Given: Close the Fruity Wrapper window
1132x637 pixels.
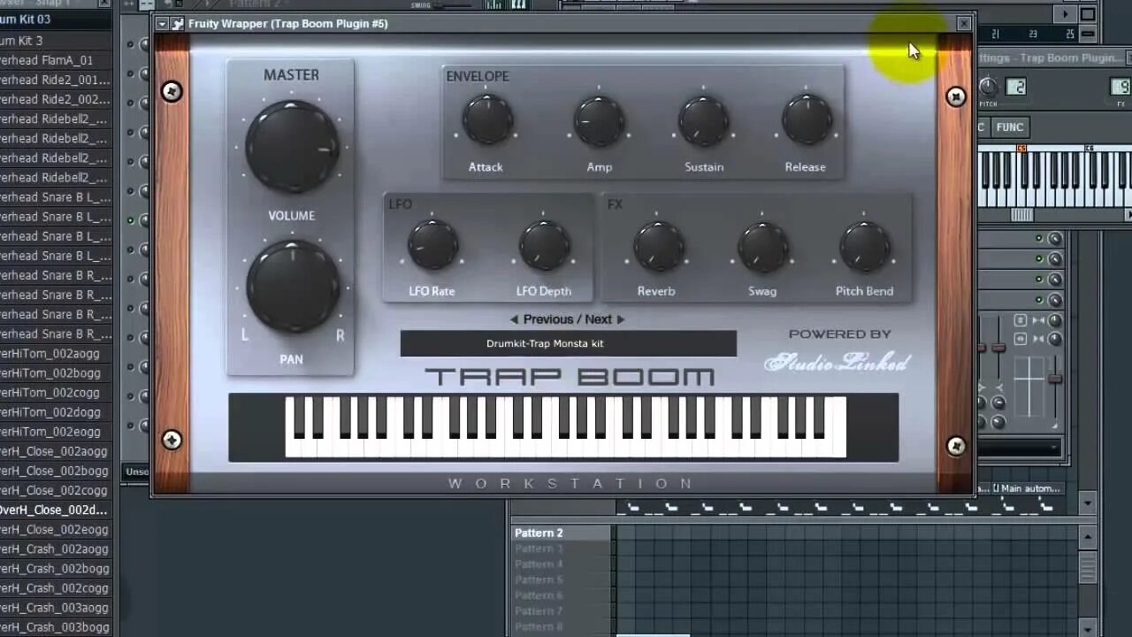Looking at the screenshot, I should (x=964, y=24).
